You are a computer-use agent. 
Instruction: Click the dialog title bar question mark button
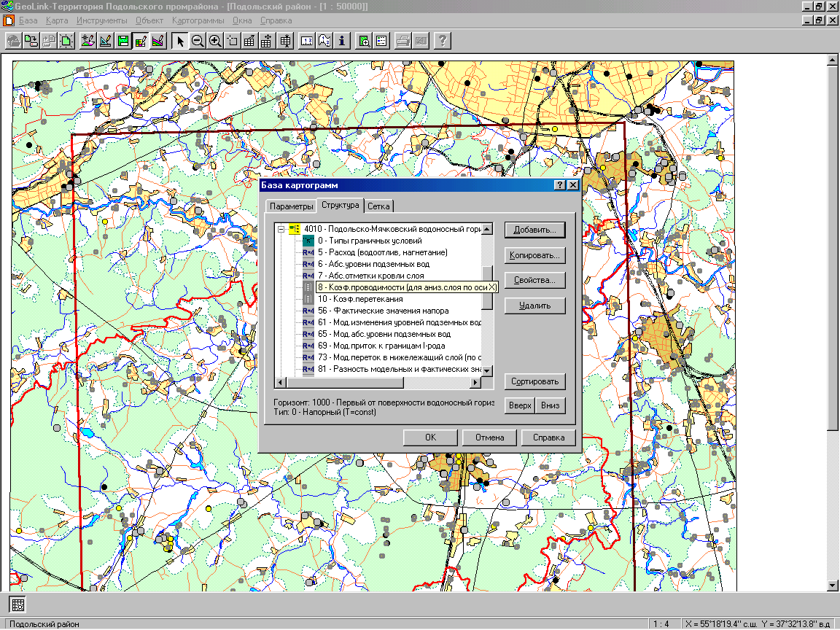[x=560, y=184]
